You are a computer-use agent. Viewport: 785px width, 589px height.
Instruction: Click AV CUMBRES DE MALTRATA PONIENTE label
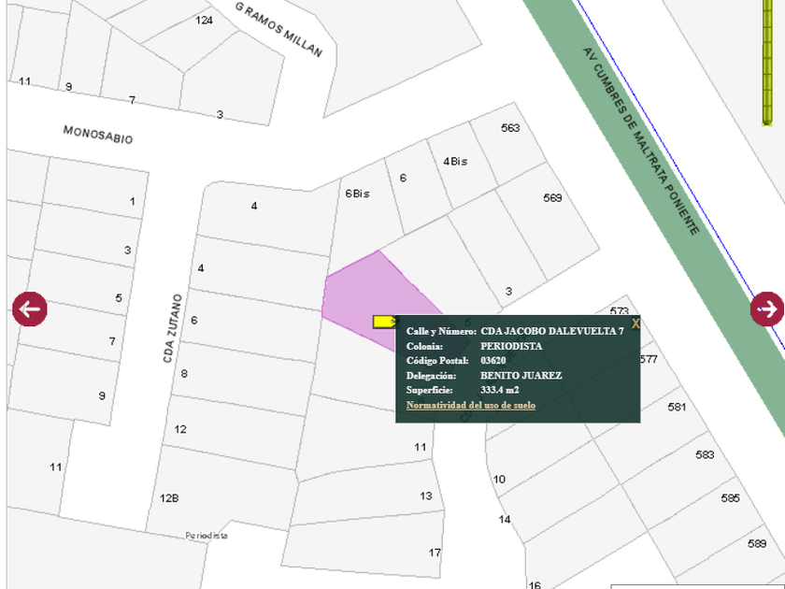[x=640, y=141]
